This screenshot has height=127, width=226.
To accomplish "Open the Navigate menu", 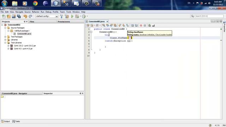I will (x=19, y=12).
